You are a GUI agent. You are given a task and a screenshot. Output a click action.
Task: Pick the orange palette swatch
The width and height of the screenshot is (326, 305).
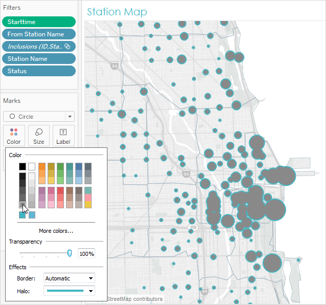(42, 166)
